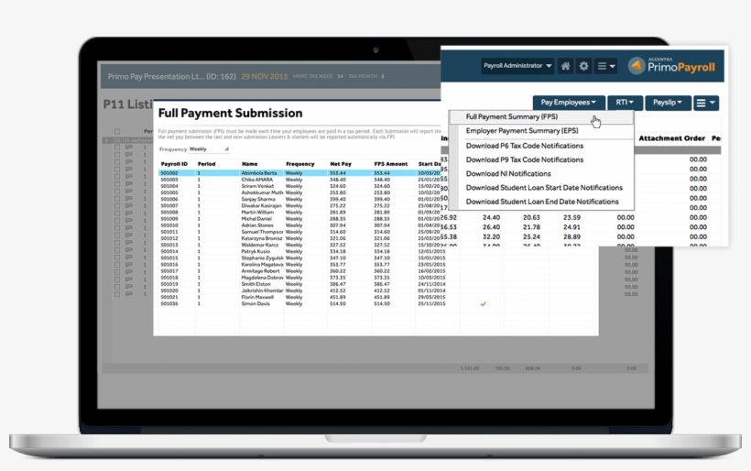This screenshot has width=751, height=471.
Task: Collapse the Un-delivered group row expander
Action: [x=106, y=140]
